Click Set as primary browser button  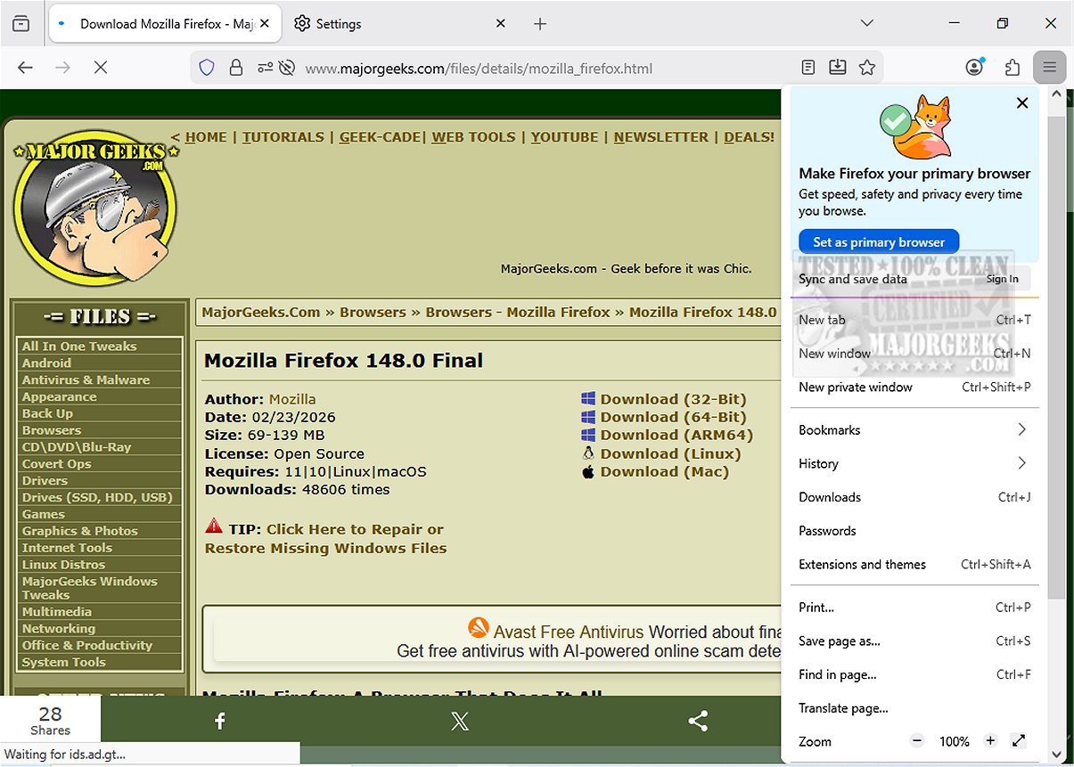[879, 242]
